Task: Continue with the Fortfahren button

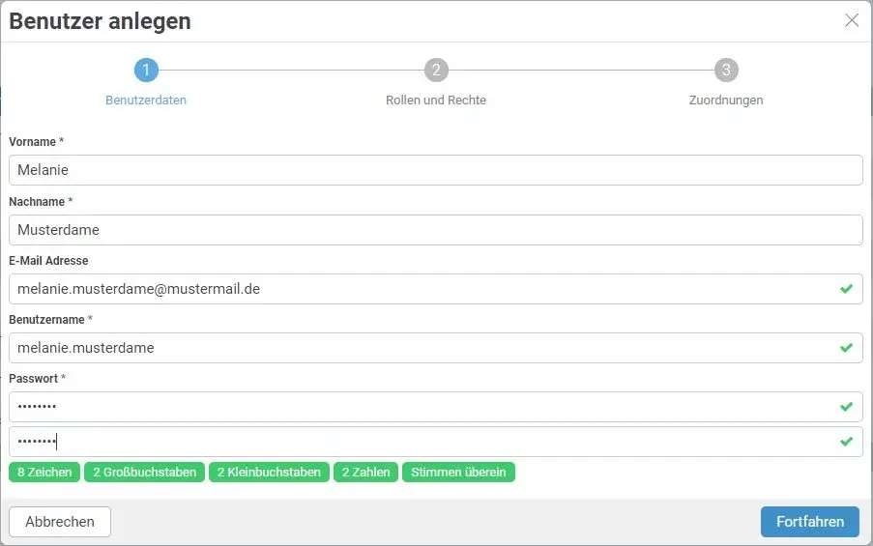Action: coord(810,522)
